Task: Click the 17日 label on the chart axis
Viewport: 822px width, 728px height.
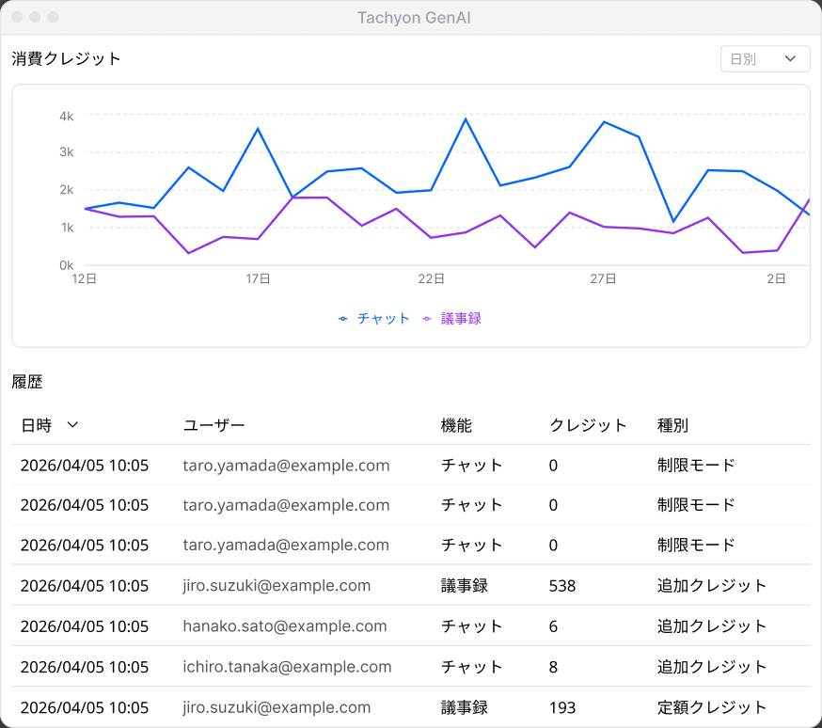Action: 258,278
